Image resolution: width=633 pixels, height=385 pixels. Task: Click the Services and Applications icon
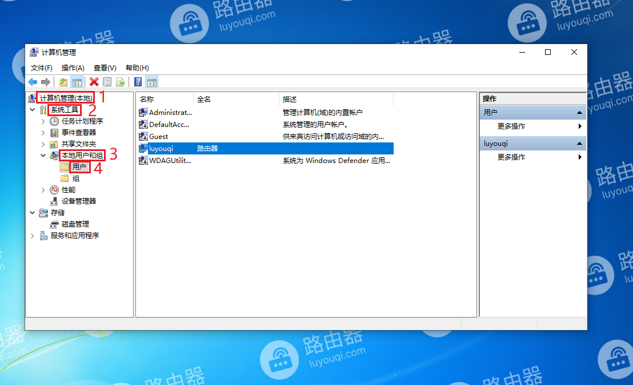(43, 235)
